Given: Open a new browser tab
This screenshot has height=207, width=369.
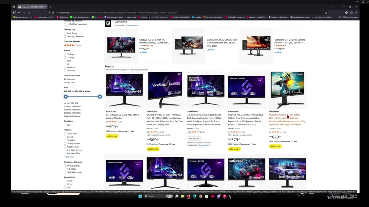Looking at the screenshot, I should click(x=50, y=7).
